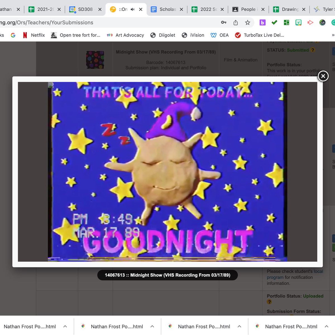
Task: Open second downloaded Nathan Frost Po html file
Action: (112, 327)
